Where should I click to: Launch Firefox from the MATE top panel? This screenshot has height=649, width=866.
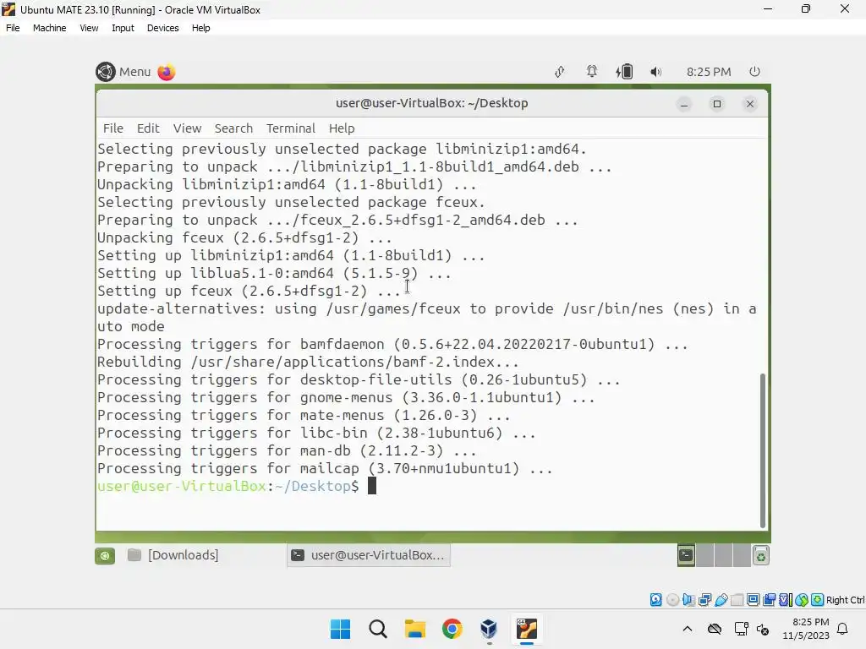tap(167, 72)
